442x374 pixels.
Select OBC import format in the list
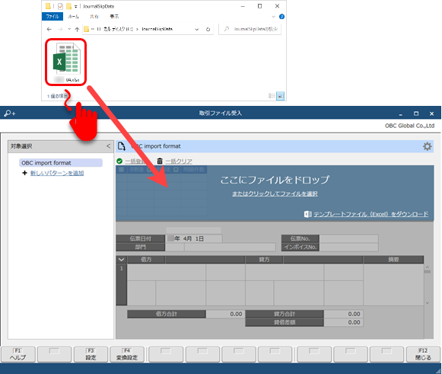(x=61, y=163)
